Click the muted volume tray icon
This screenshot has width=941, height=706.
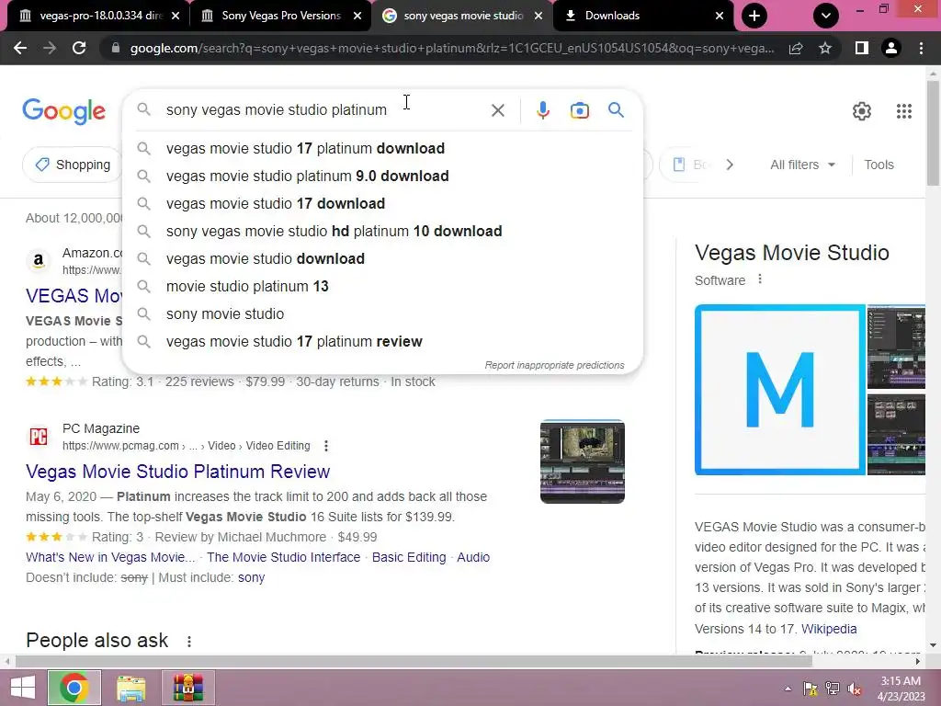coord(854,689)
